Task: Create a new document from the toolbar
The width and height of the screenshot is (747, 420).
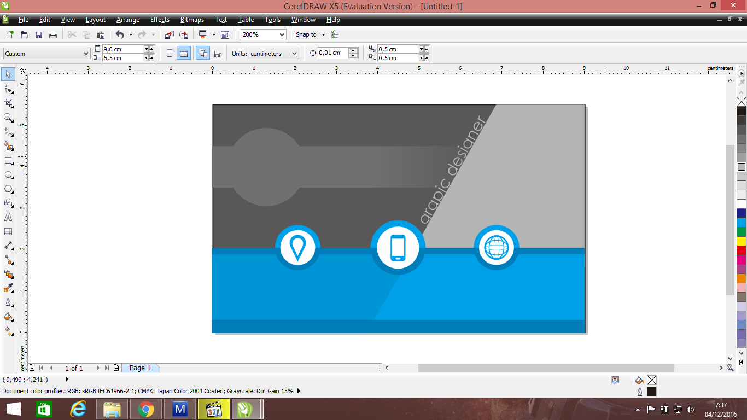Action: (x=10, y=34)
